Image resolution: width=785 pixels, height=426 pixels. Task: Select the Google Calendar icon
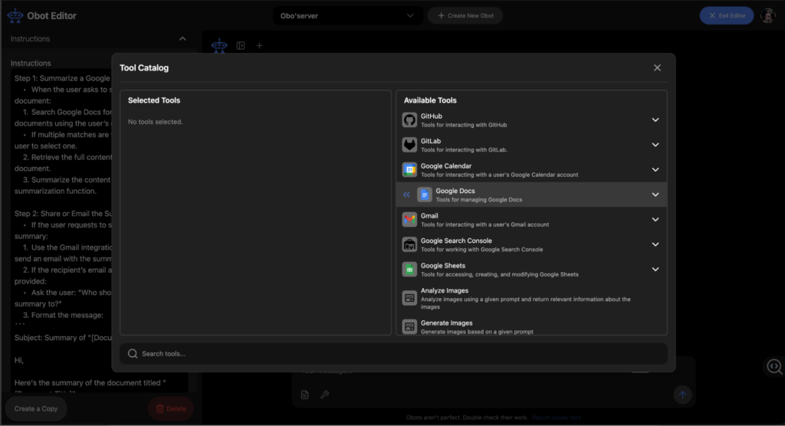pyautogui.click(x=409, y=169)
